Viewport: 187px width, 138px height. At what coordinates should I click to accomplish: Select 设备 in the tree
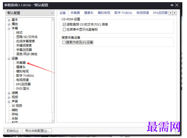click(x=15, y=58)
